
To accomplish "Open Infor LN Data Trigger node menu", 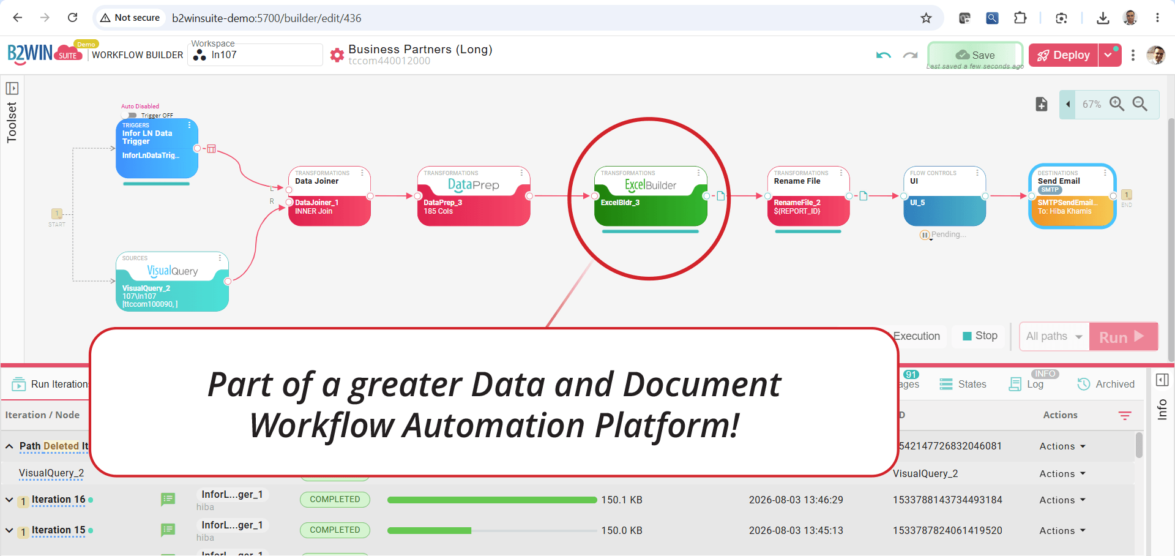I will 189,125.
